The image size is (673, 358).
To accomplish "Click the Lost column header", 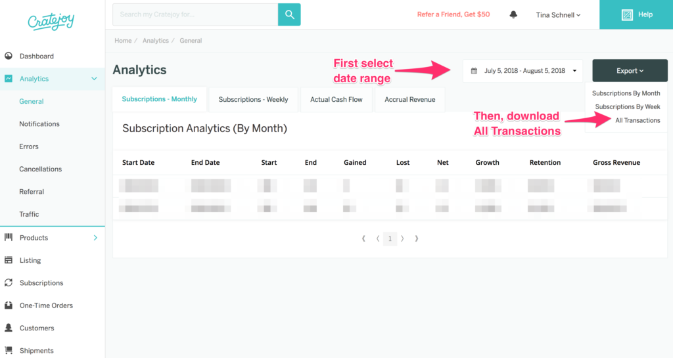I will 403,162.
